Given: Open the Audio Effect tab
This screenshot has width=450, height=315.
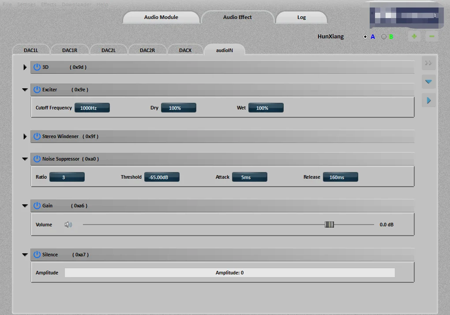Looking at the screenshot, I should click(x=237, y=17).
